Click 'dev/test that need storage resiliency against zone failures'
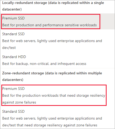The height and width of the screenshot is (129, 115). [50, 125]
